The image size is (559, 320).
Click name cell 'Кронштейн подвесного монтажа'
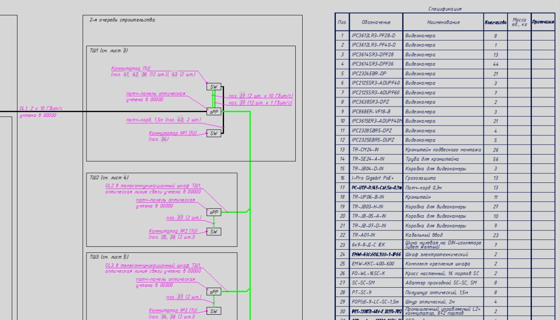pos(443,150)
